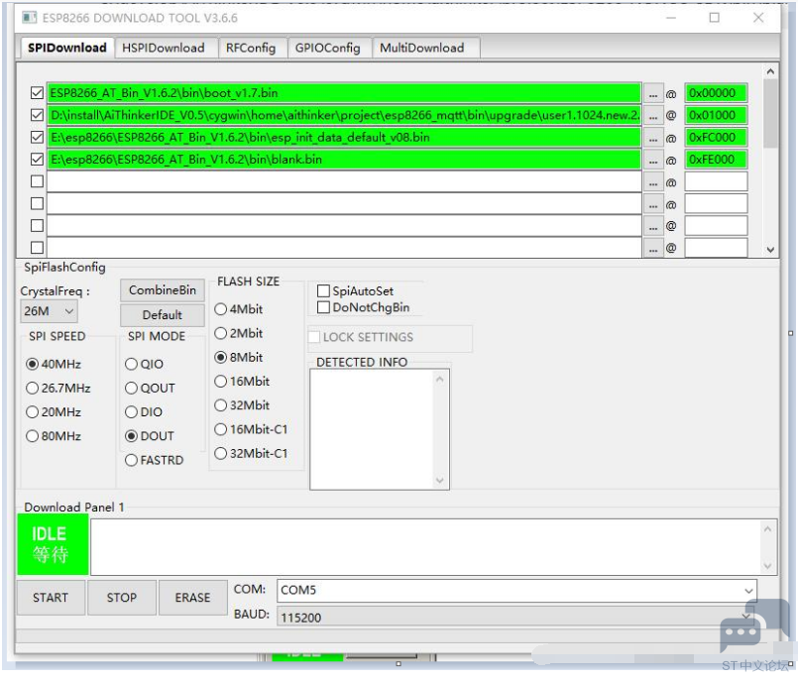This screenshot has height=681, width=798.
Task: Enable the SpiAutoSet checkbox
Action: (323, 291)
